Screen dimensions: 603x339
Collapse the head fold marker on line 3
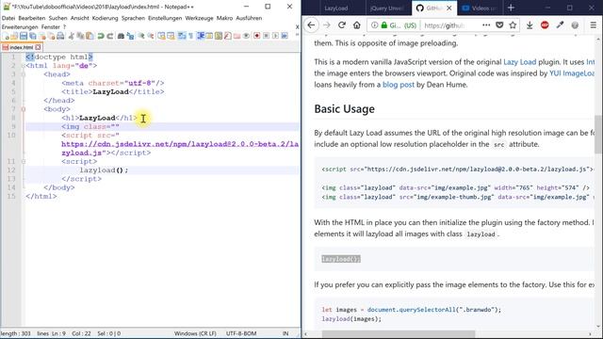(x=24, y=74)
